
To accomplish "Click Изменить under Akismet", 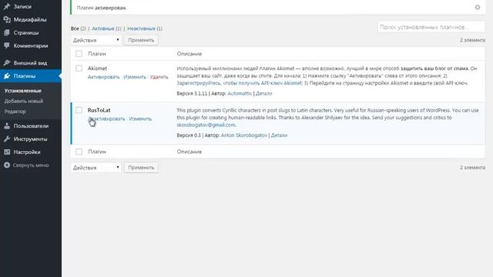I will coord(135,77).
